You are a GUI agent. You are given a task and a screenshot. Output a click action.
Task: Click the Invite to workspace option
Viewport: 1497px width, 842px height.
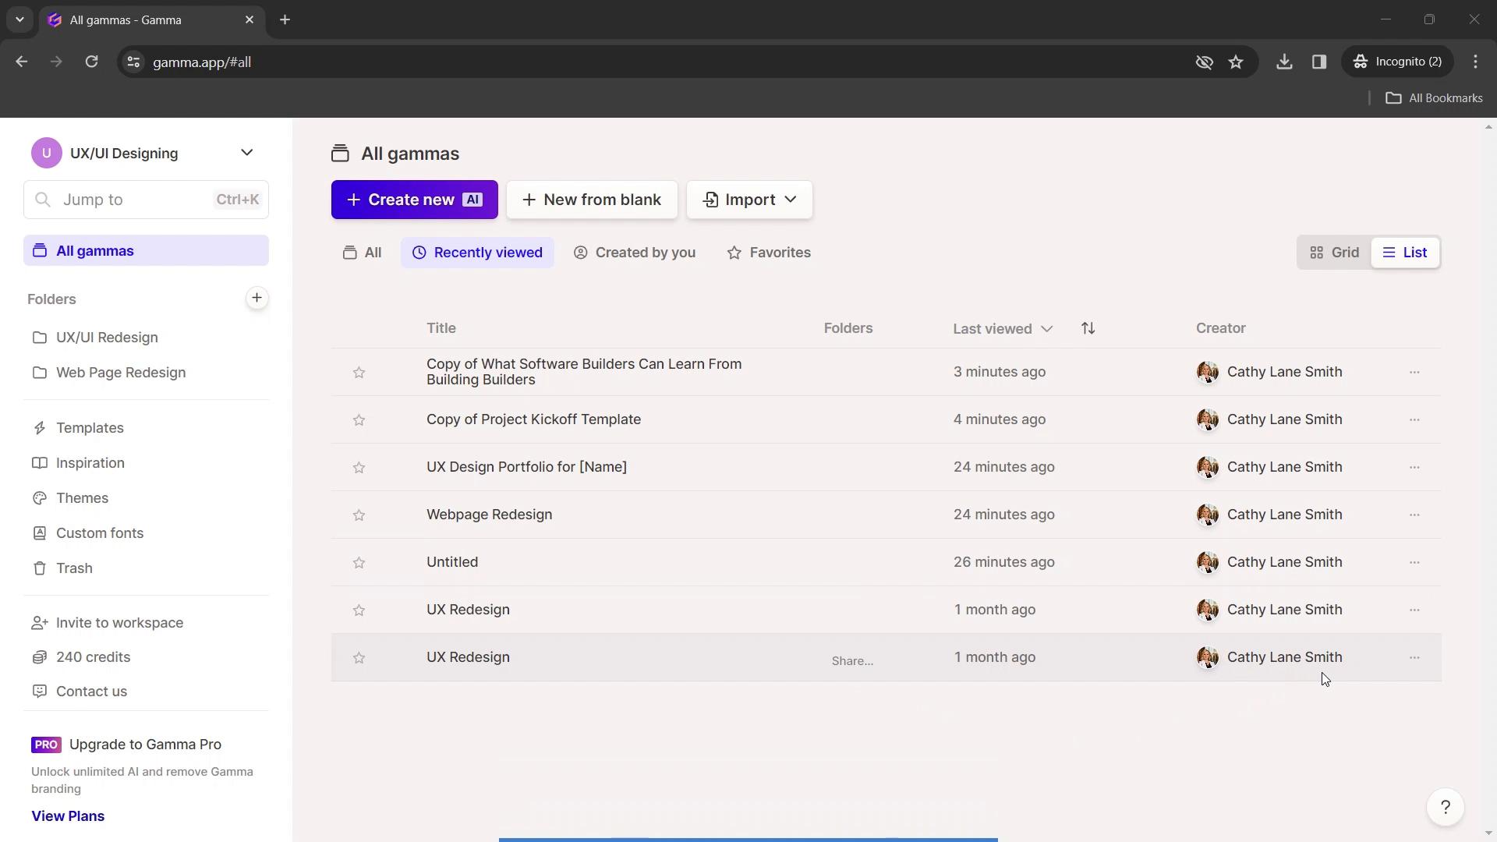119,622
